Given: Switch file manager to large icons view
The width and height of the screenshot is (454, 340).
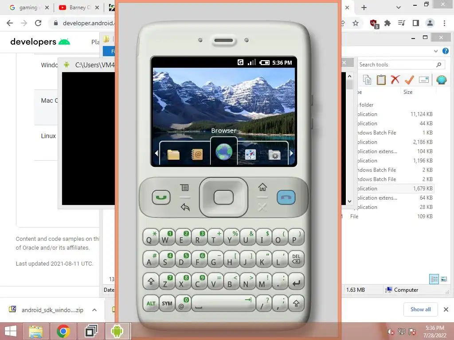Looking at the screenshot, I should [x=443, y=279].
